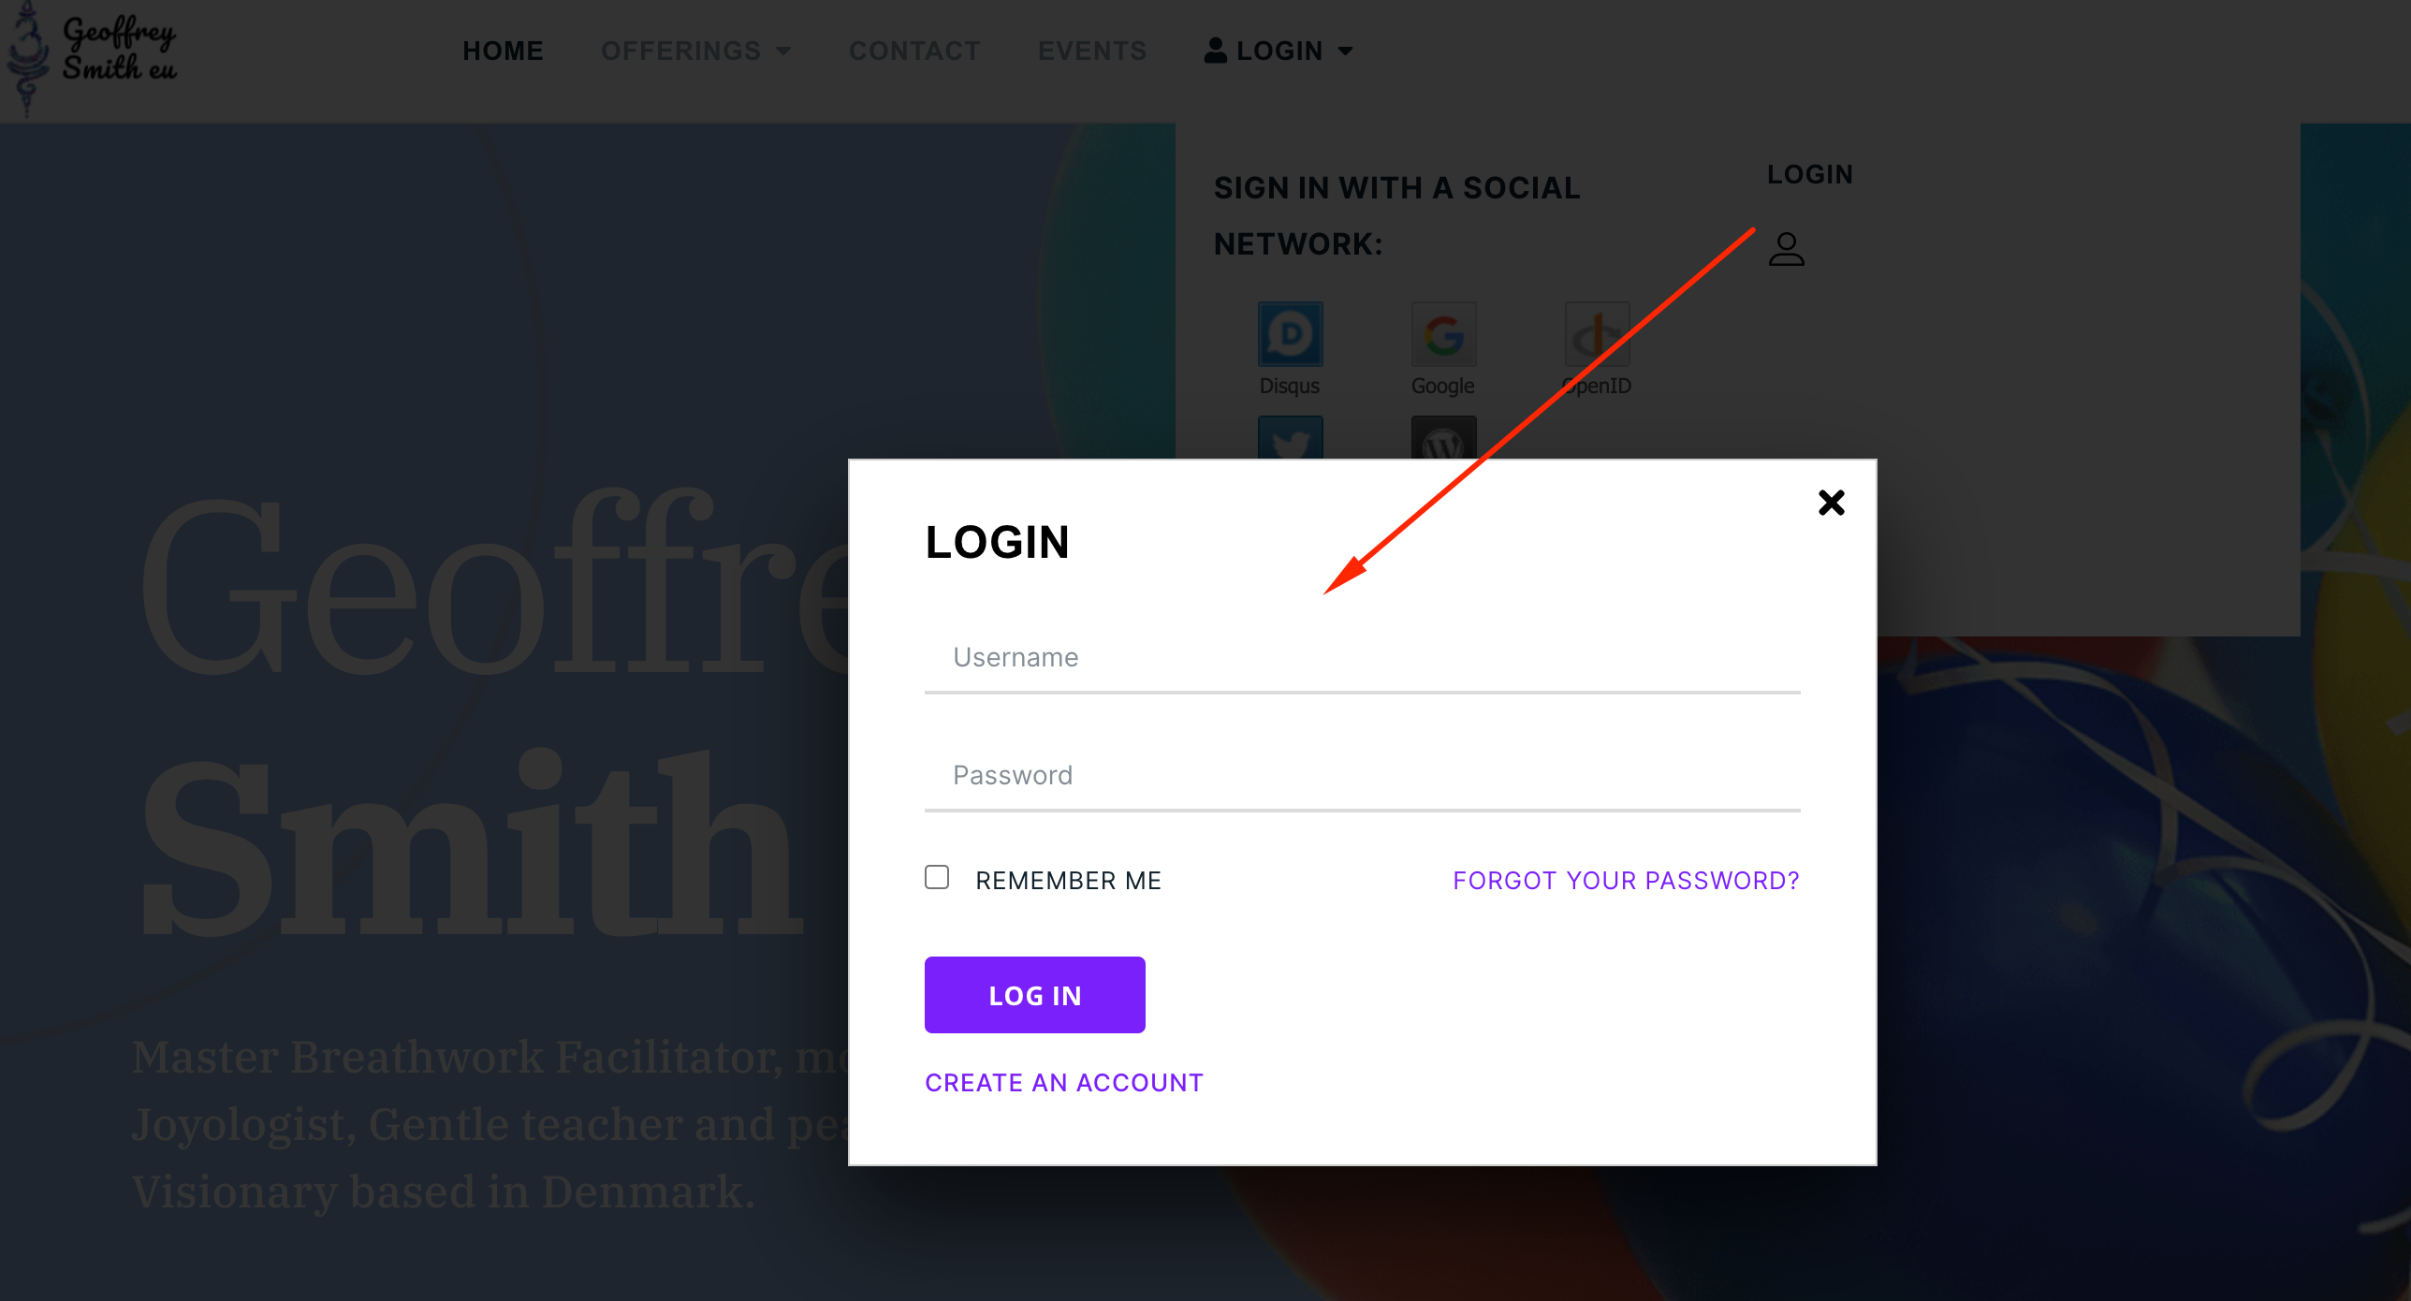Click the Disqus social login icon
Screen dimensions: 2411x1301
(x=1290, y=334)
